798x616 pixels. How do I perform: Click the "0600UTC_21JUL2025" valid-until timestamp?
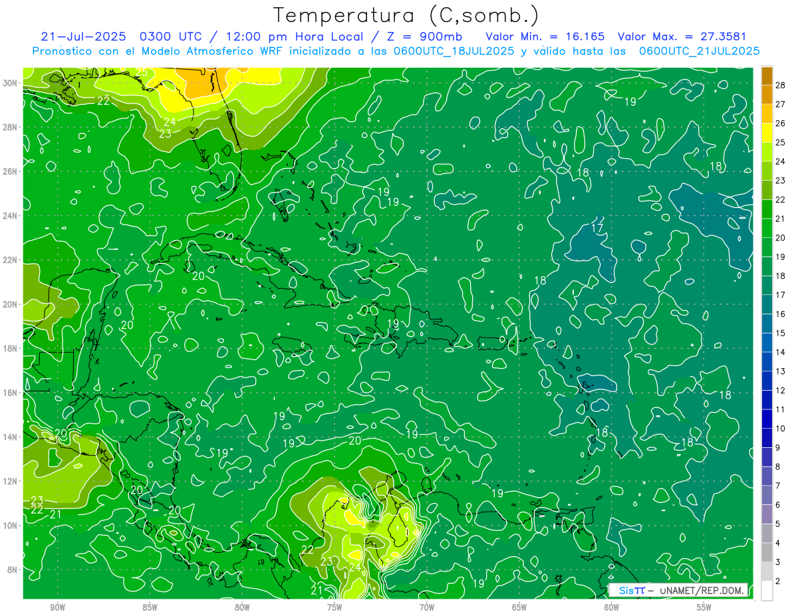point(699,51)
